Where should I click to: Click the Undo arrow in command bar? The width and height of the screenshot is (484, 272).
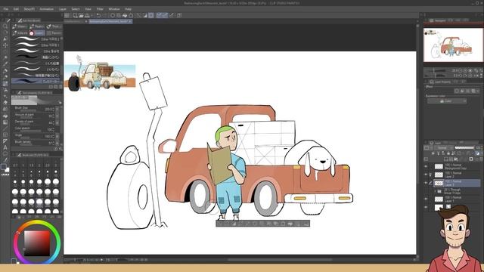[x=98, y=15]
